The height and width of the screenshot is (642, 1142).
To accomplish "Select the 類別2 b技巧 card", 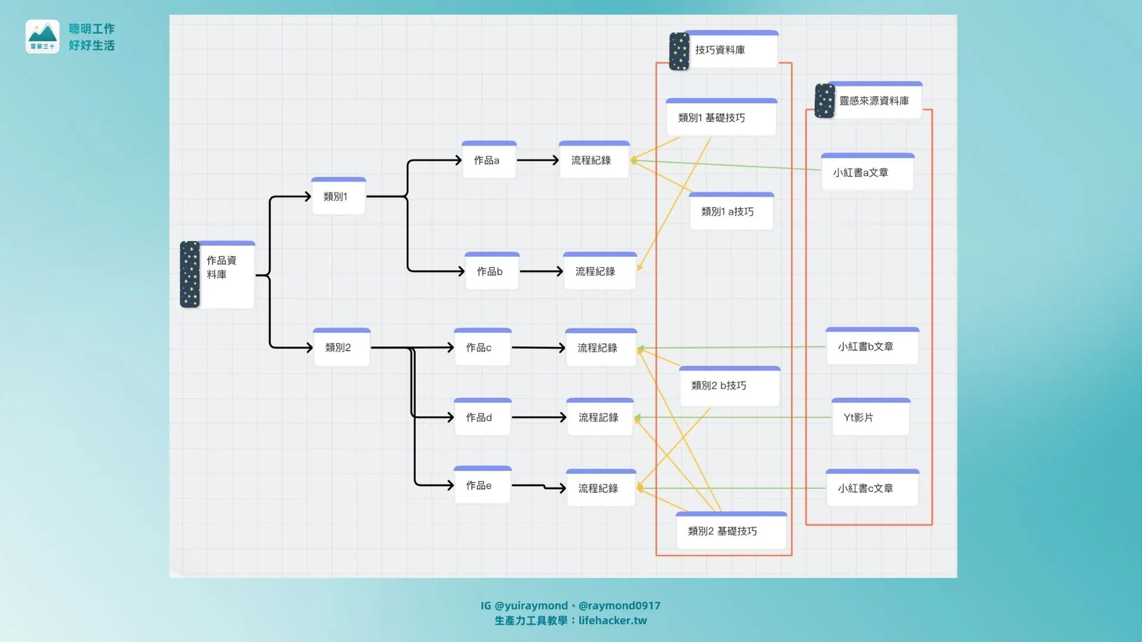I will coord(729,386).
